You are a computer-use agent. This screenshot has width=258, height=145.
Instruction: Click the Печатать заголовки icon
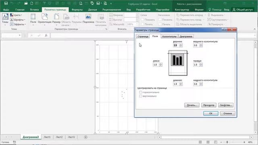tap(101, 20)
